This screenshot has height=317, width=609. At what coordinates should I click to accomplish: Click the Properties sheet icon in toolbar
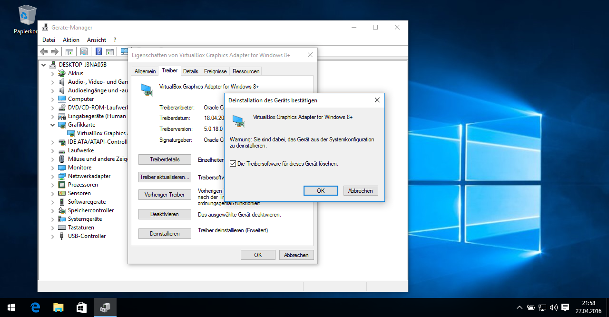84,52
